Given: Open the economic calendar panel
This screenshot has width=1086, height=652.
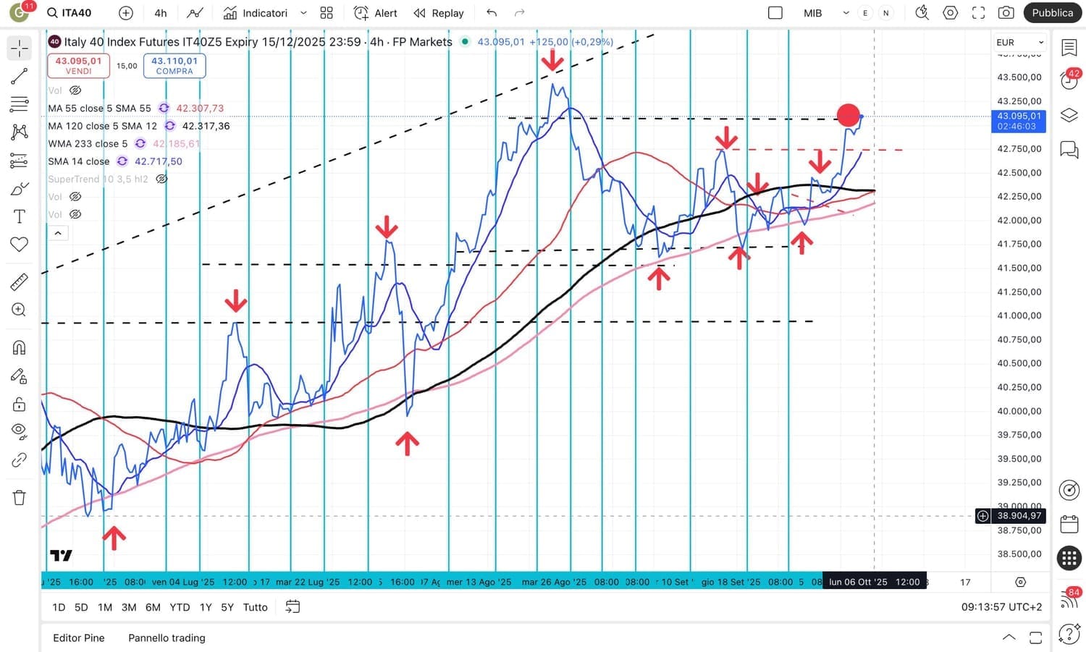Looking at the screenshot, I should [x=1069, y=523].
